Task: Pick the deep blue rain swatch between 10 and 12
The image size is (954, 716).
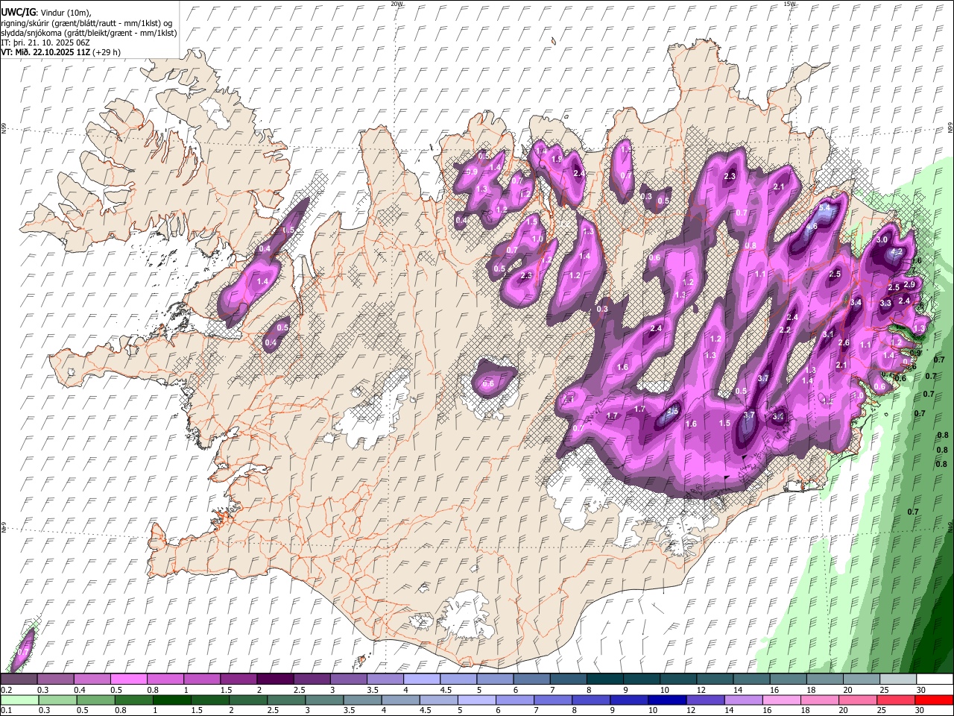Action: coord(666,700)
